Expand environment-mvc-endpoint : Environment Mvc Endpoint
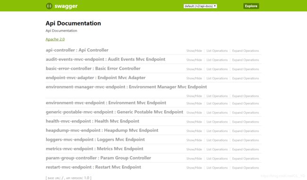 (x=106, y=103)
